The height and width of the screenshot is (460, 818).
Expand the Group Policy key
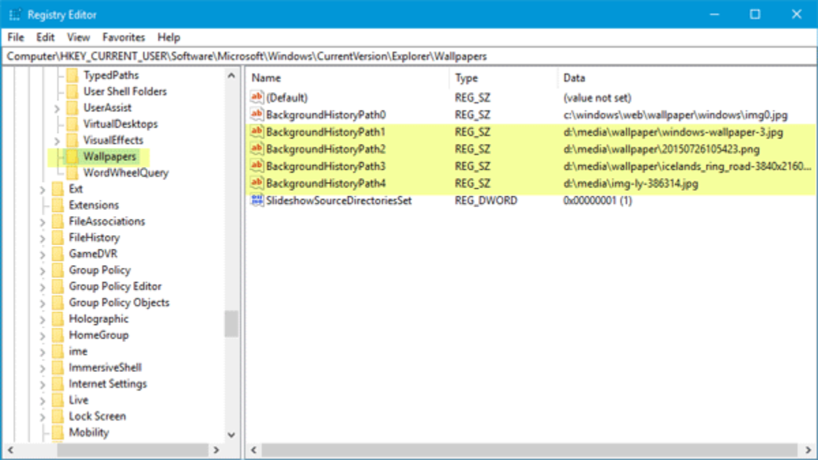pos(42,271)
